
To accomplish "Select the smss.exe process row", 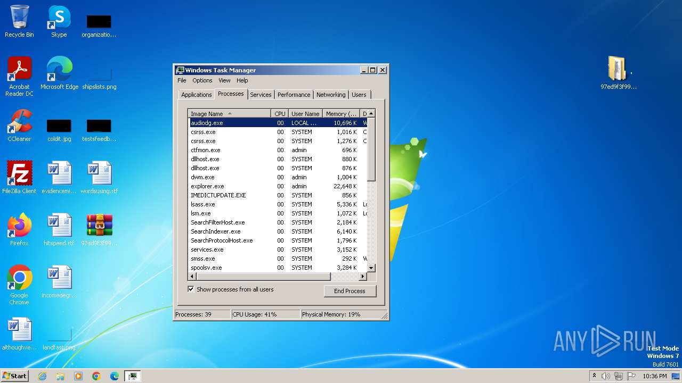I will 278,259.
